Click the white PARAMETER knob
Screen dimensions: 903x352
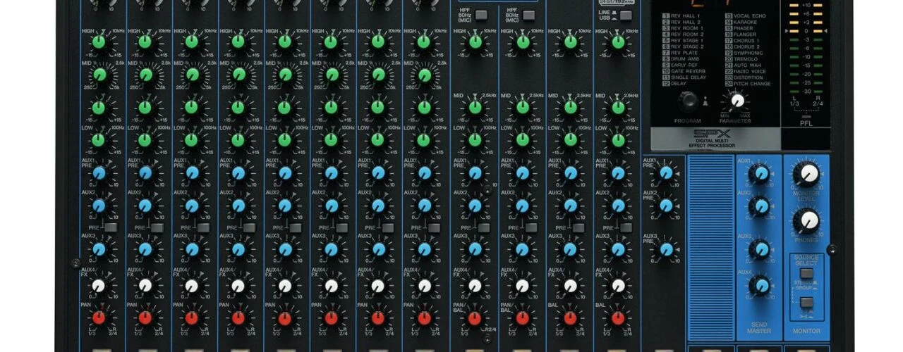(x=738, y=101)
